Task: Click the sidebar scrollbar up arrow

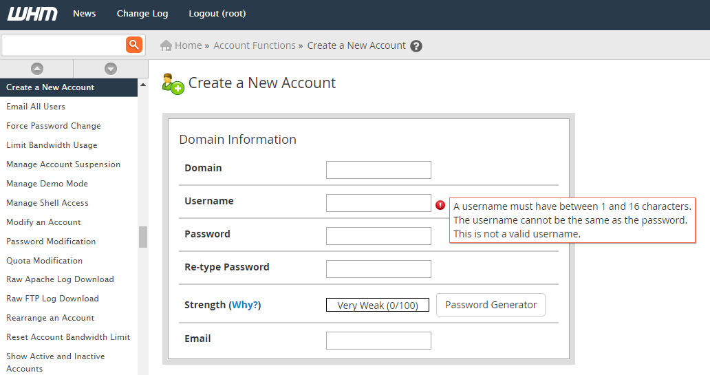Action: click(x=143, y=85)
